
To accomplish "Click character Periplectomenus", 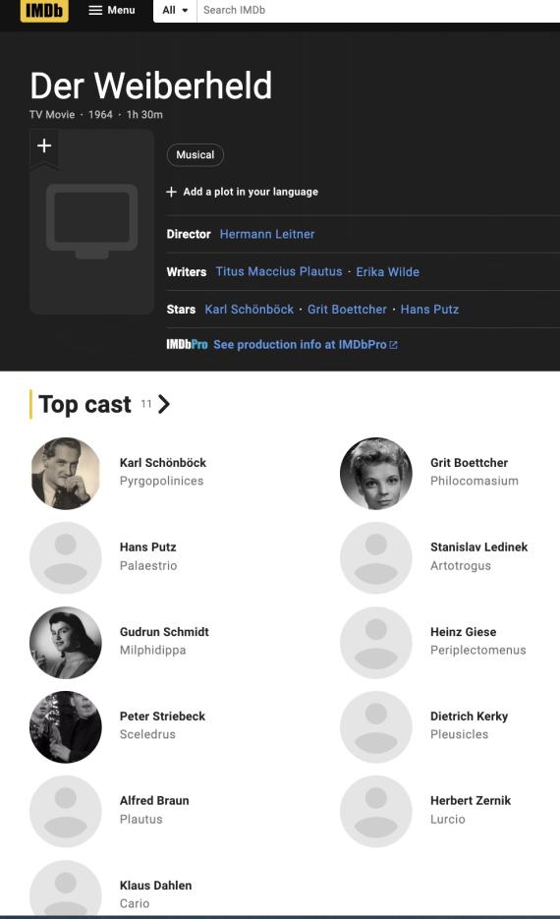I will point(478,650).
